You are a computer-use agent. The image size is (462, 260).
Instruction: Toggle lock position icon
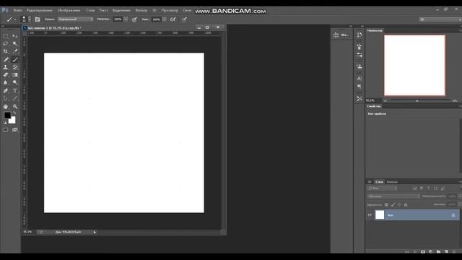[399, 204]
